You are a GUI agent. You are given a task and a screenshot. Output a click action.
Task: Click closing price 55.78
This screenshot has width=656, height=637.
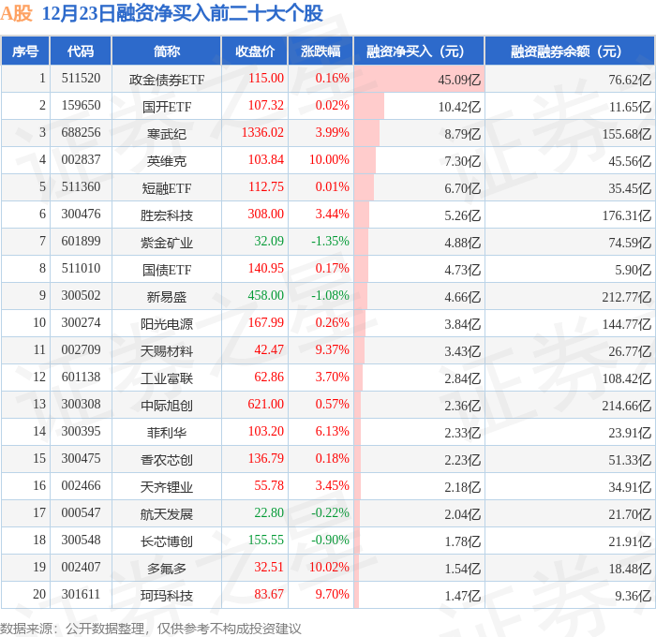click(x=269, y=486)
